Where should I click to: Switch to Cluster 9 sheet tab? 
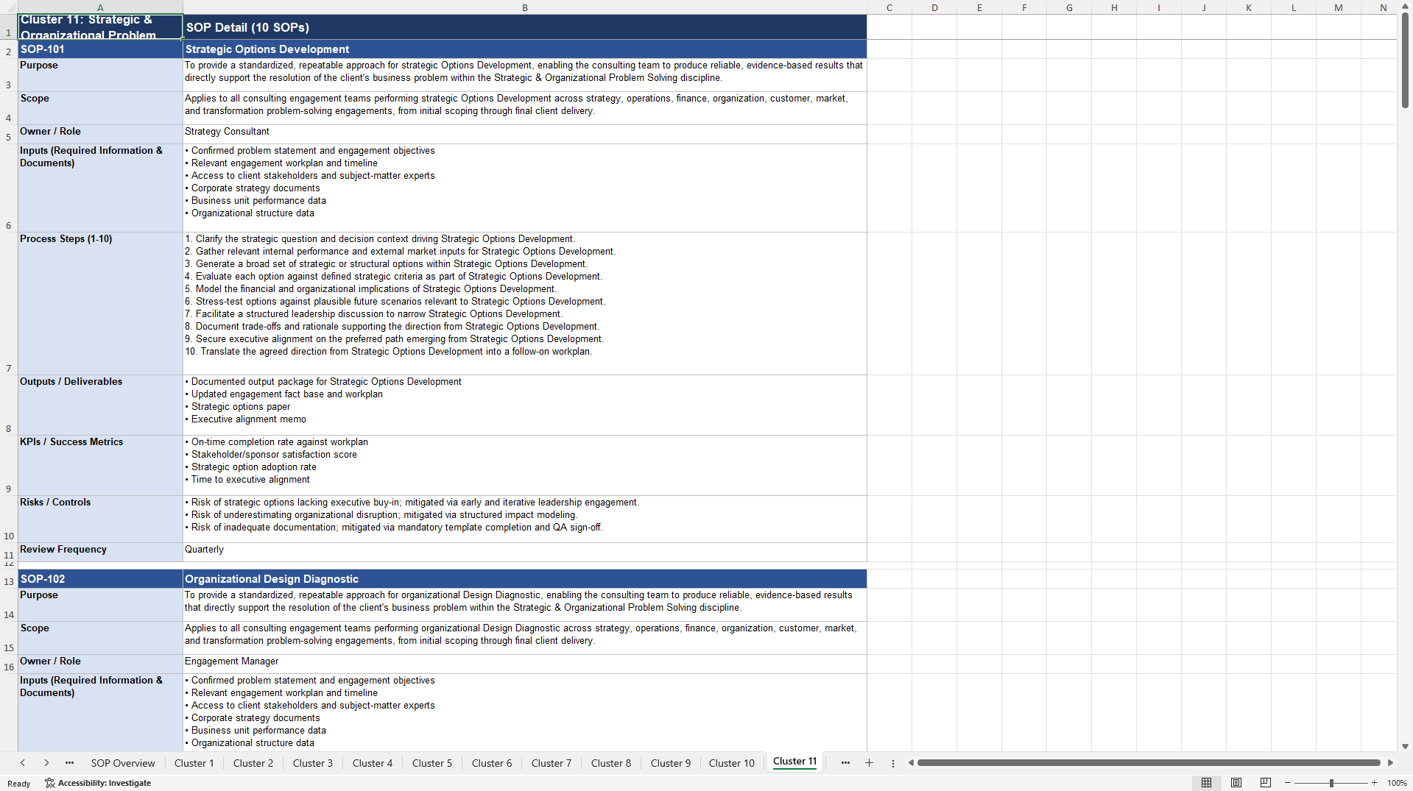671,763
